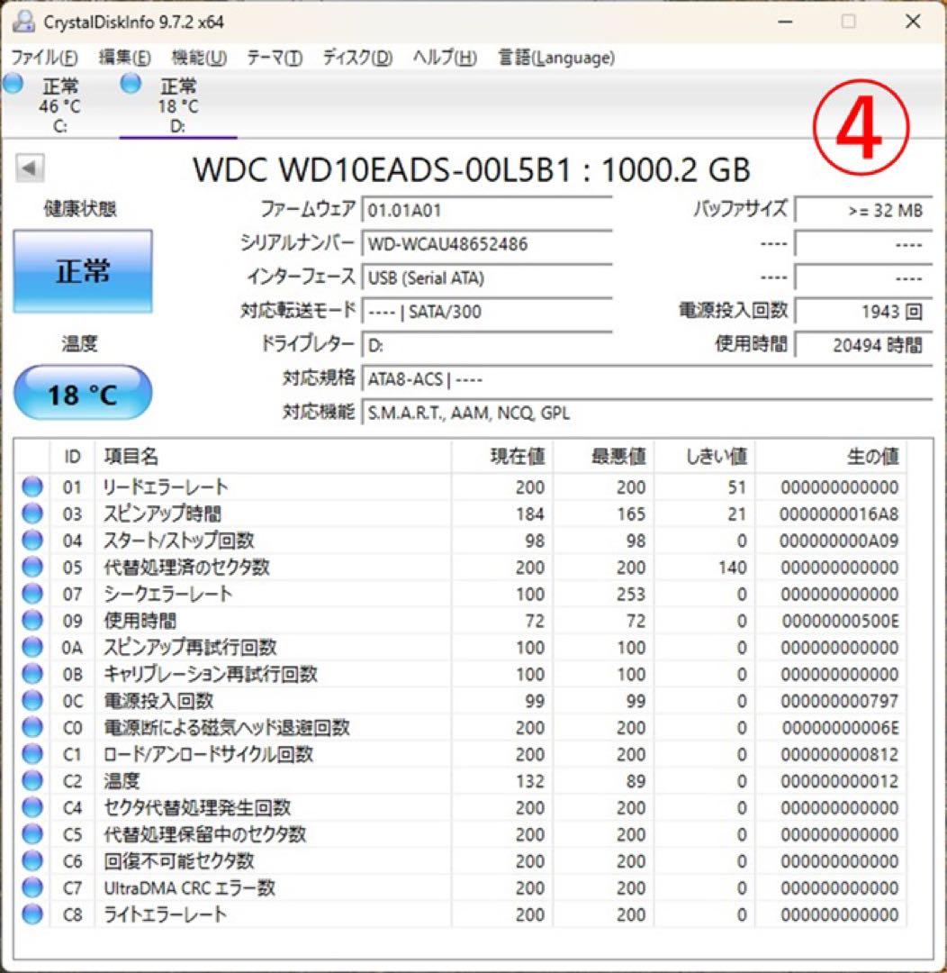This screenshot has height=973, width=947.
Task: Click the status icon beside 代替処理済のセクタ数
Action: point(32,568)
